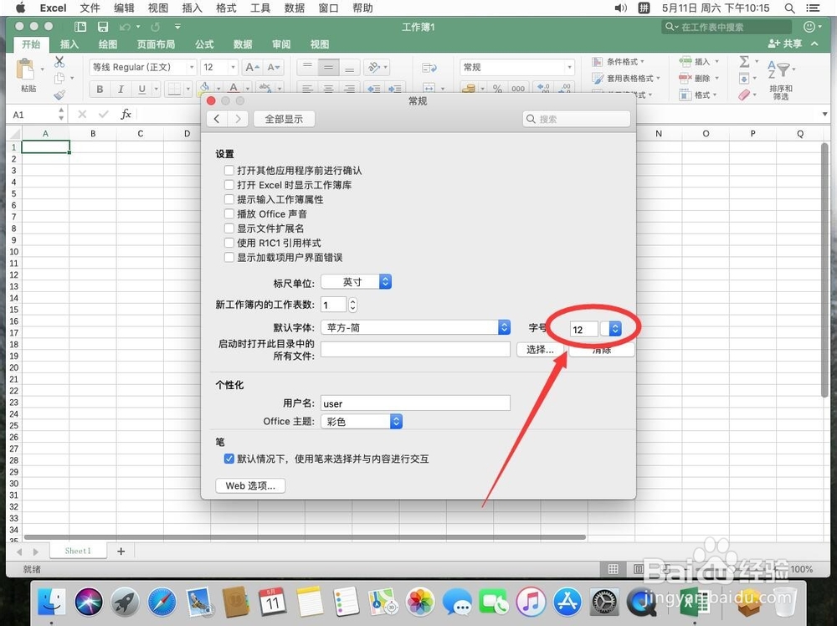Viewport: 837px width, 626px height.
Task: Click Web 选项... button
Action: [x=250, y=485]
